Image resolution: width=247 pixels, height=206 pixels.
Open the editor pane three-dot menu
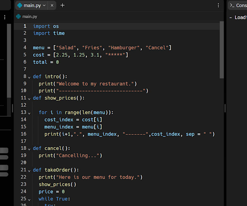click(218, 5)
